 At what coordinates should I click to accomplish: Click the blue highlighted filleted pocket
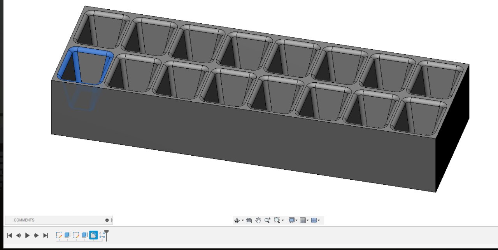click(x=86, y=66)
